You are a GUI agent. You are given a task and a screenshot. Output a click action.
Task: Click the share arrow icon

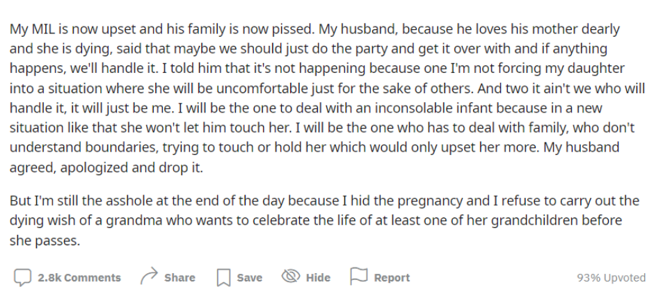coord(150,276)
